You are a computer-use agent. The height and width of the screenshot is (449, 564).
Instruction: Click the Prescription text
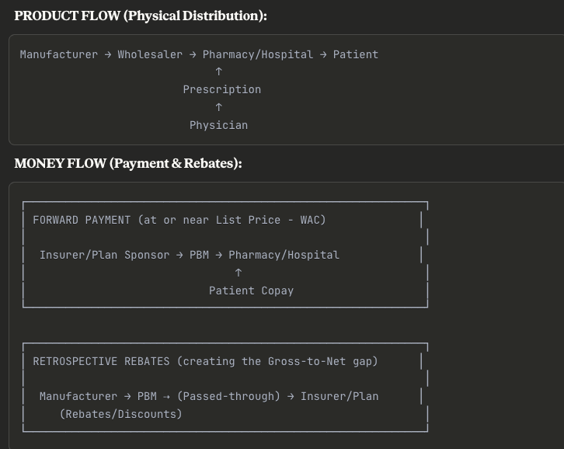222,89
